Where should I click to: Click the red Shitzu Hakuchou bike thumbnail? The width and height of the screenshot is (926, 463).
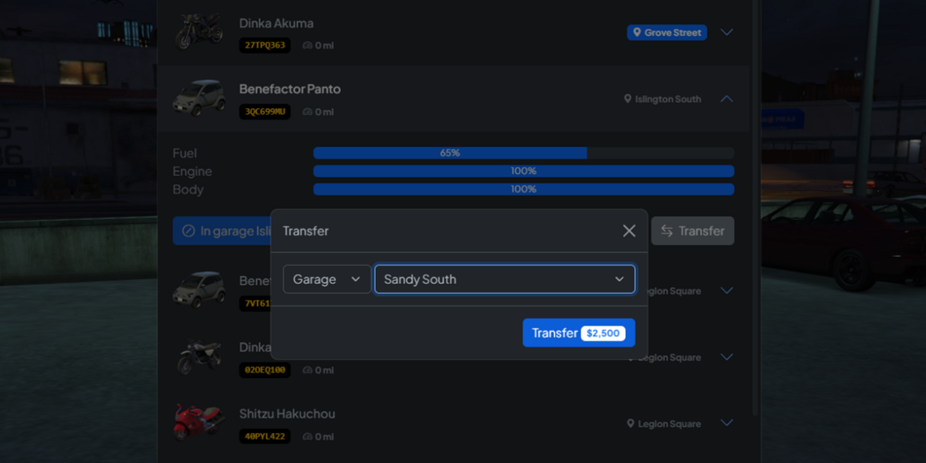pyautogui.click(x=199, y=422)
